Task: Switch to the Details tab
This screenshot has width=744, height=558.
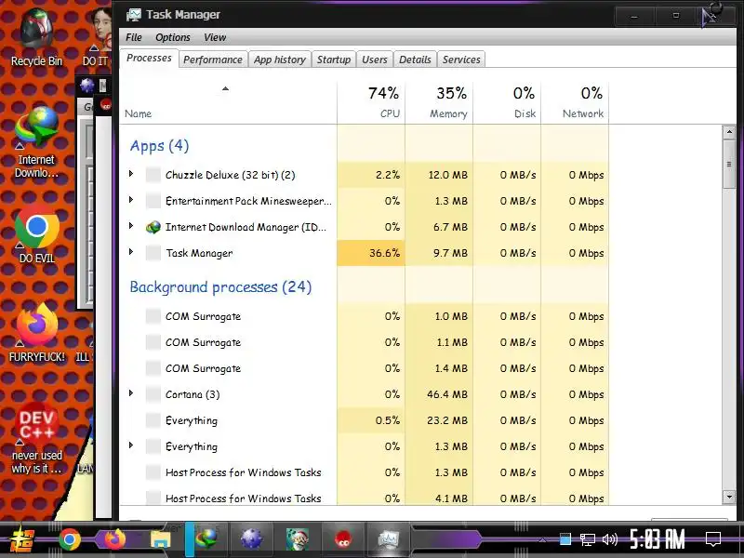Action: [415, 60]
